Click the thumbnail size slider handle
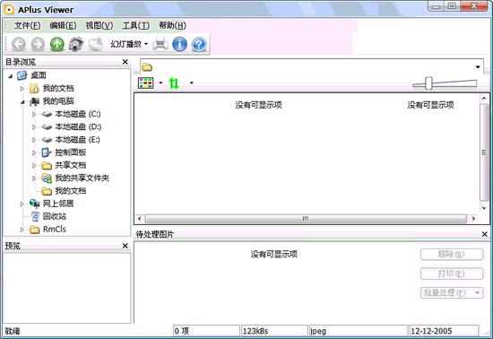The width and height of the screenshot is (493, 339). 428,83
